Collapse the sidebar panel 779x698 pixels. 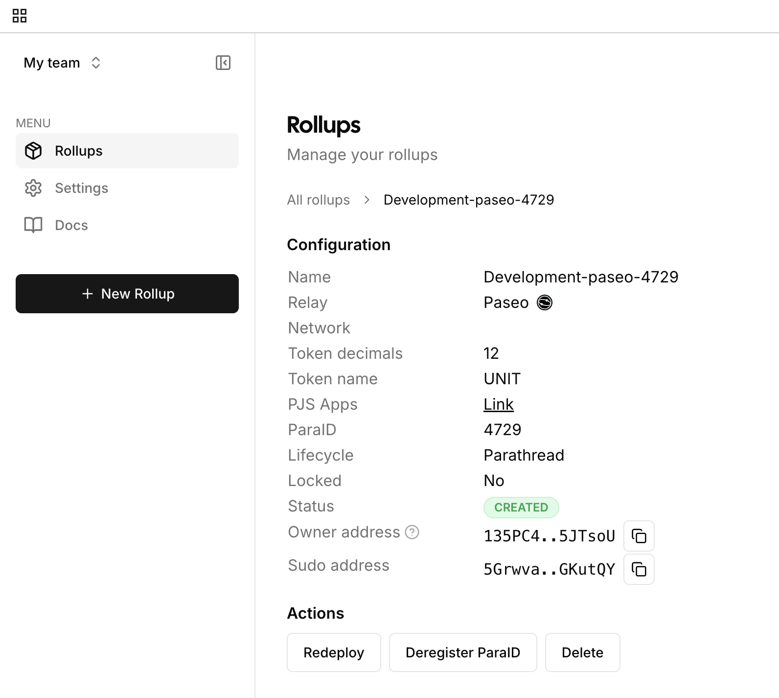(x=223, y=63)
